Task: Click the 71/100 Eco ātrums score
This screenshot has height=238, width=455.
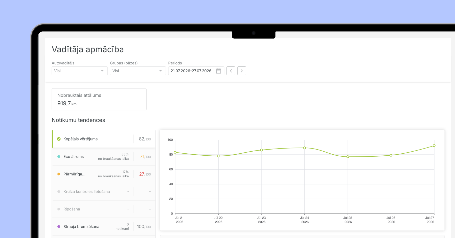Action: pyautogui.click(x=145, y=157)
